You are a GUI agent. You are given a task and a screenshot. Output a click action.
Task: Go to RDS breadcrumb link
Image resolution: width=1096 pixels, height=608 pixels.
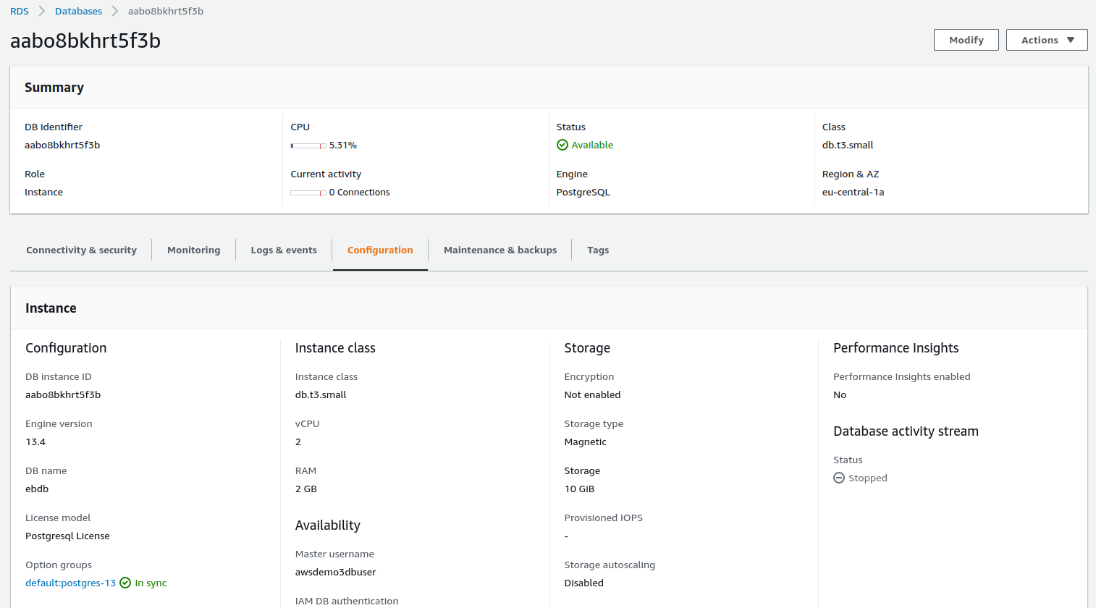20,11
